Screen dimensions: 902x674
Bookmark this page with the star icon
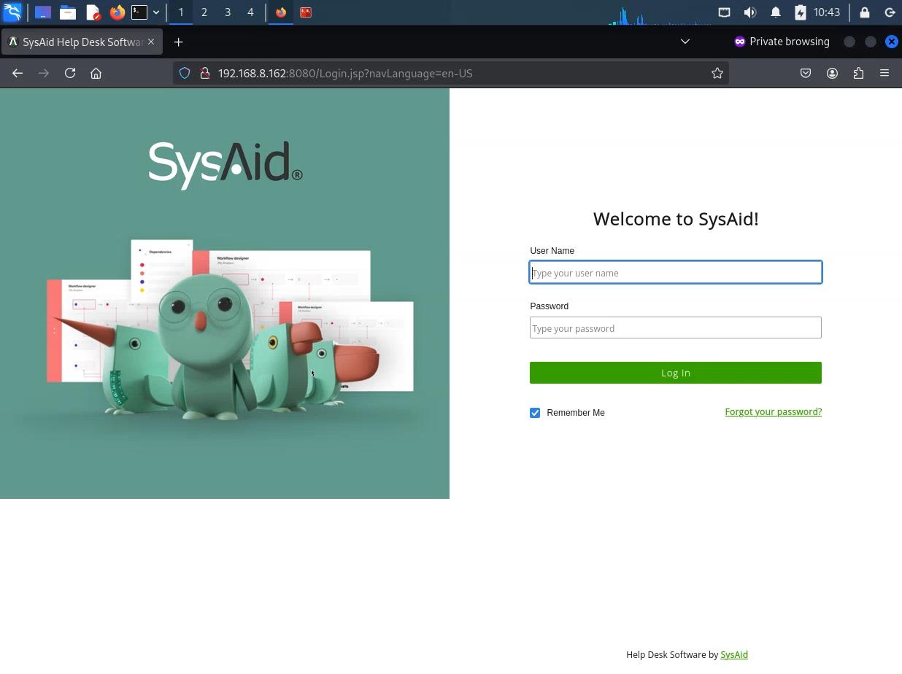717,73
